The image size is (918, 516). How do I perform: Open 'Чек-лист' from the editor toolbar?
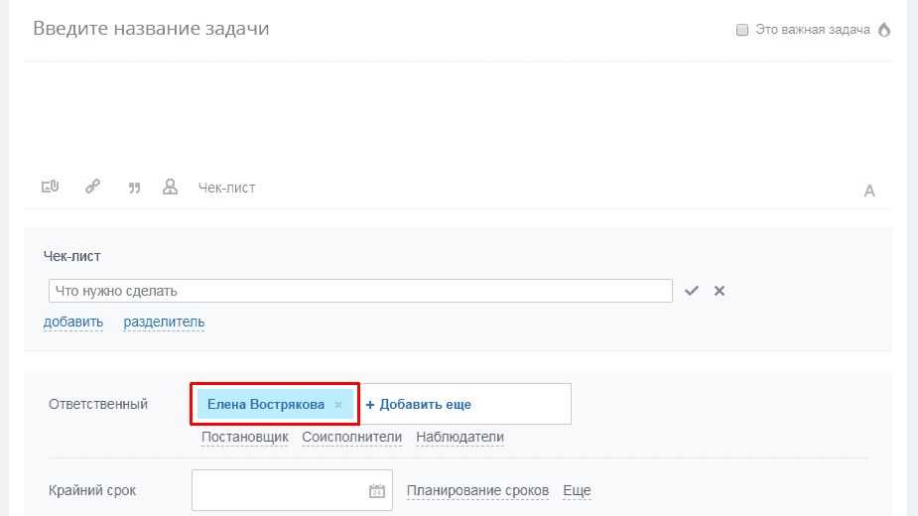pos(226,188)
